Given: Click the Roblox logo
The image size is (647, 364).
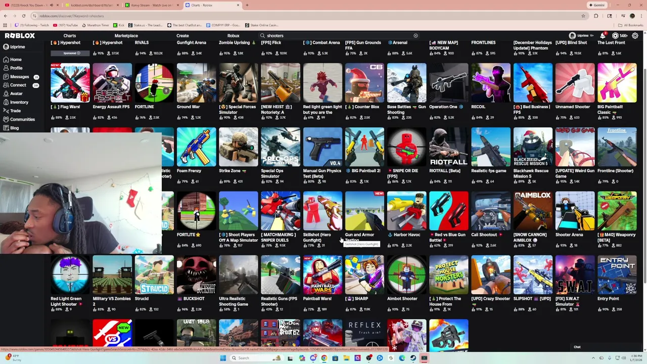Looking at the screenshot, I should (x=20, y=36).
